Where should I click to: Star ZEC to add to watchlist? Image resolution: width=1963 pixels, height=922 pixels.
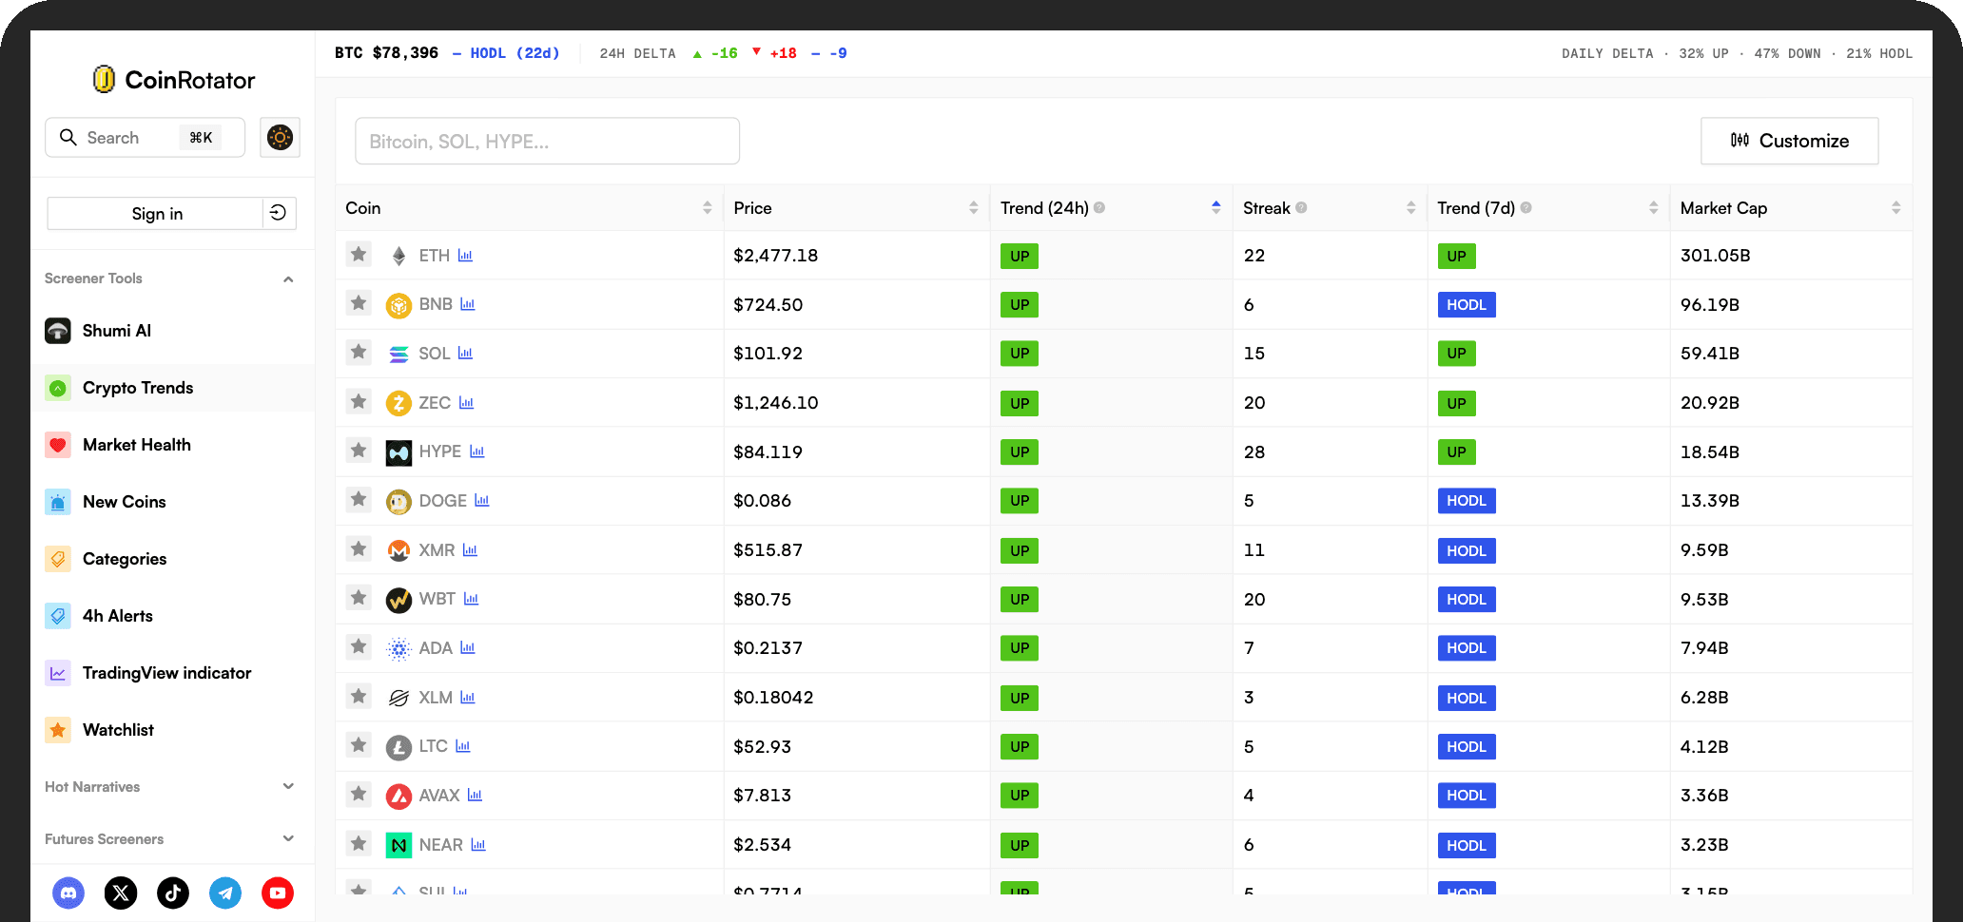pos(359,401)
